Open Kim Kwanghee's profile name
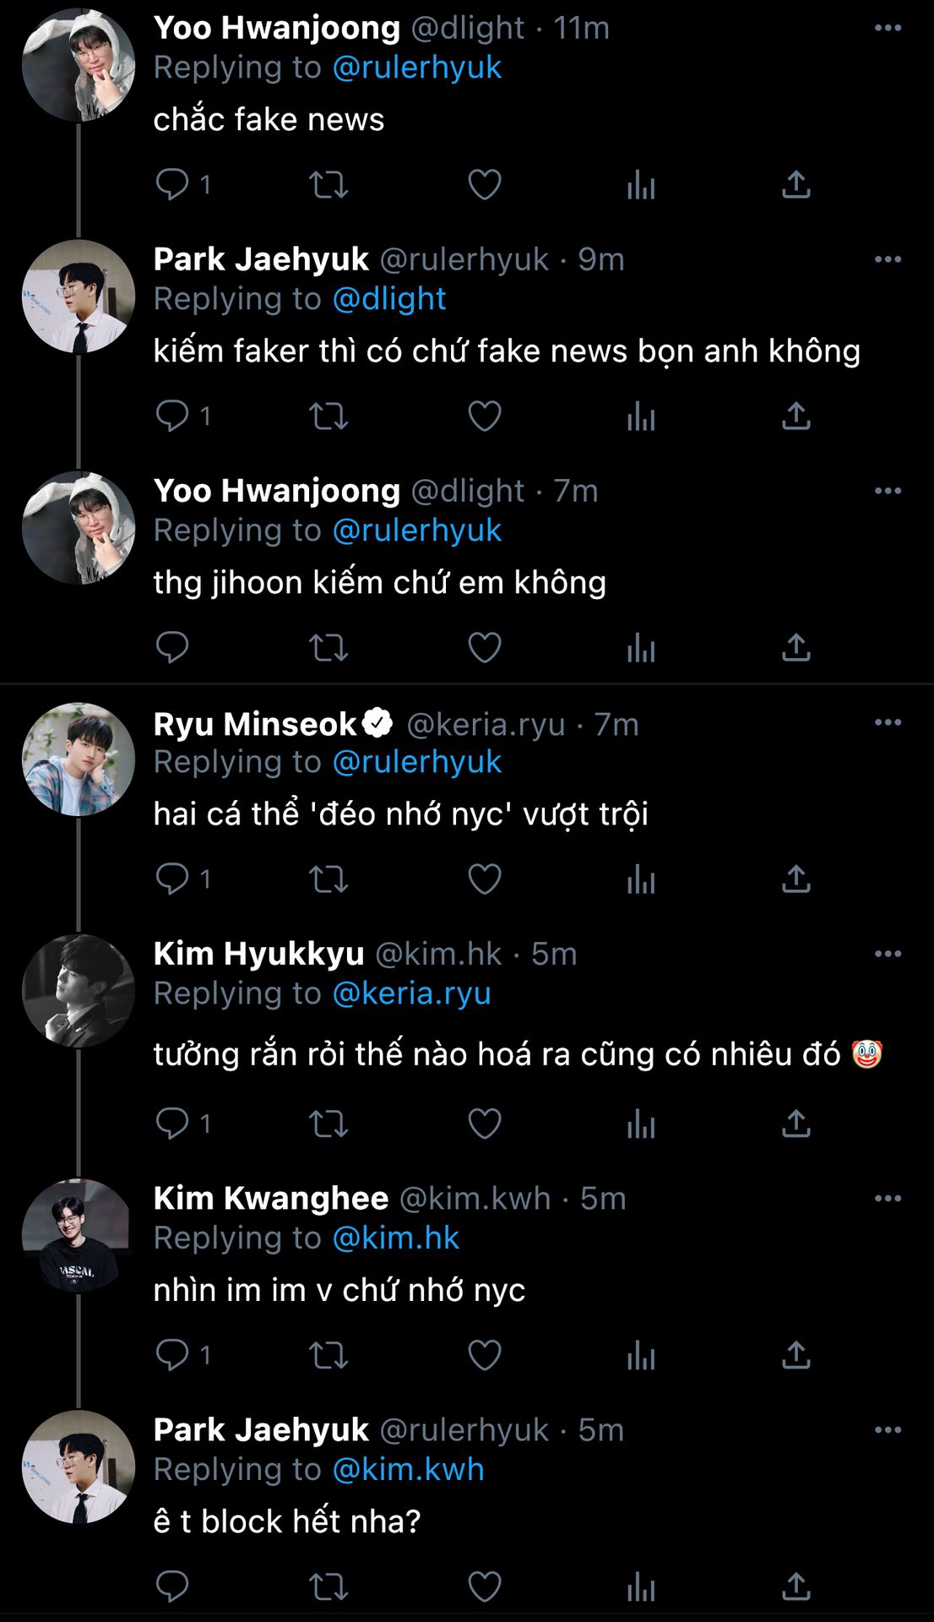934x1622 pixels. click(271, 1198)
